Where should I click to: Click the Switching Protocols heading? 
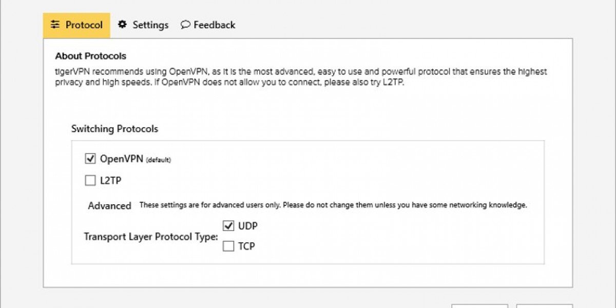pyautogui.click(x=114, y=129)
